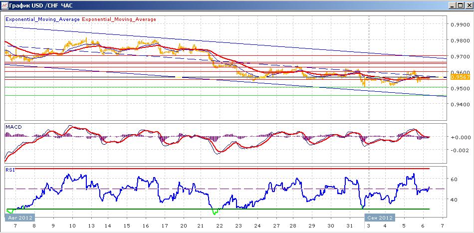Image resolution: width=474 pixels, height=233 pixels.
Task: Select the Сен 2012 month marker
Action: coord(379,218)
